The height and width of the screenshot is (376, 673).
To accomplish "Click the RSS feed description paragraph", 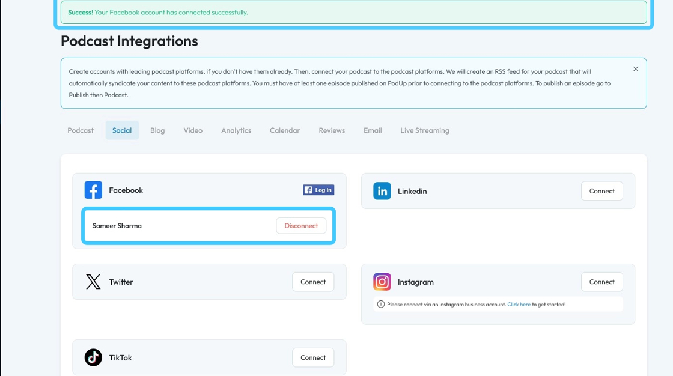I will pyautogui.click(x=340, y=83).
